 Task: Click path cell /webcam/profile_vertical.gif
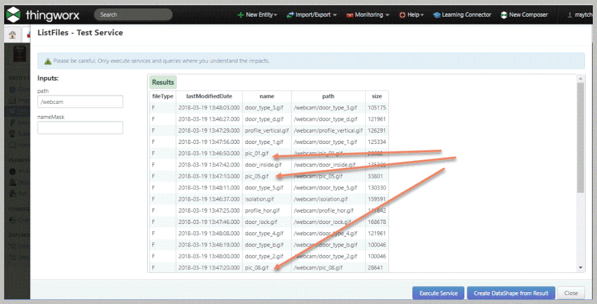pos(328,131)
